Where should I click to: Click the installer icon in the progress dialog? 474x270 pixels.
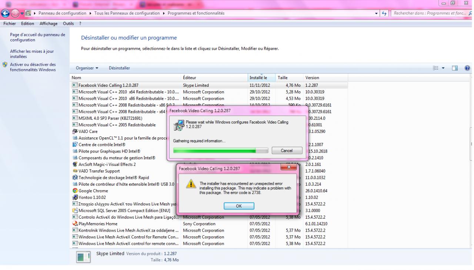pos(178,126)
